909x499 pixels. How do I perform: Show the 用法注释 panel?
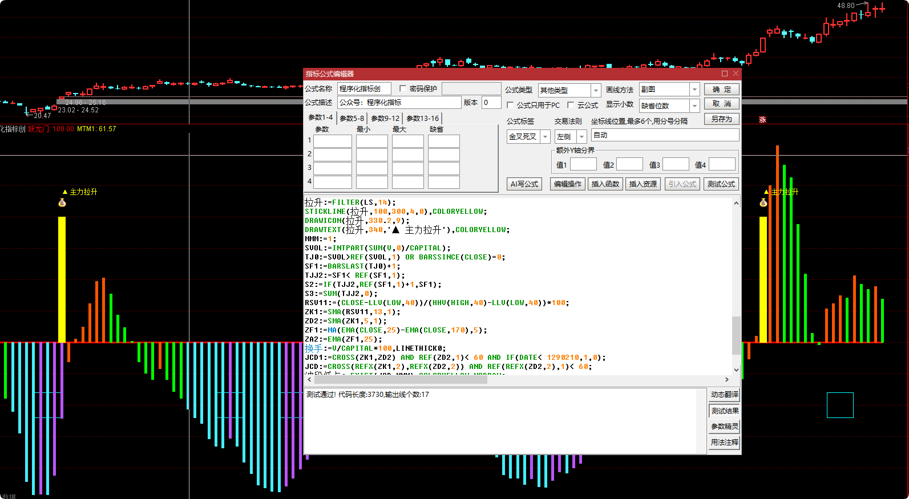(724, 443)
